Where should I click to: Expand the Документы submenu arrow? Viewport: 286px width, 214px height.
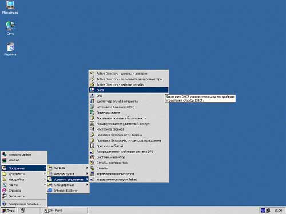click(45, 173)
